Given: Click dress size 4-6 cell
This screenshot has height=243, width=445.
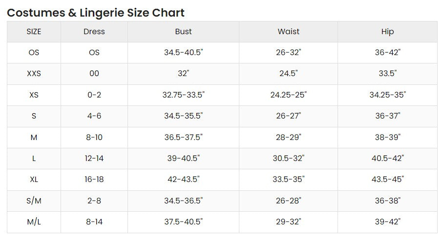Looking at the screenshot, I should point(94,116).
